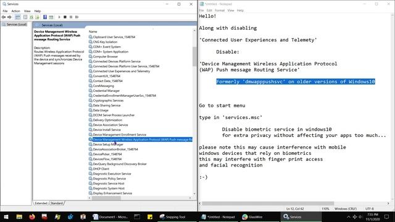This screenshot has width=395, height=222.
Task: Select the Device Install Service row
Action: point(107,130)
